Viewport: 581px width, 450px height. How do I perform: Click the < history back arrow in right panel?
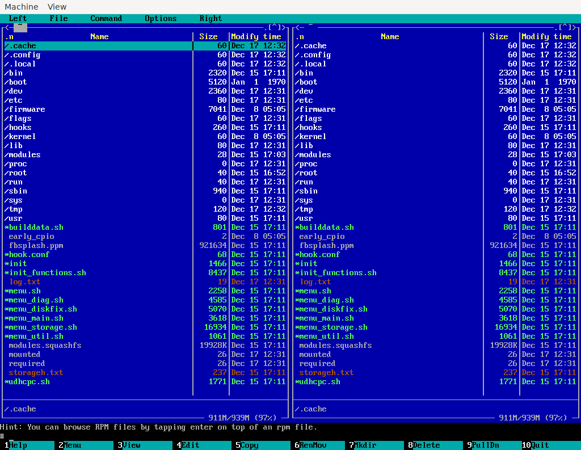coord(297,27)
